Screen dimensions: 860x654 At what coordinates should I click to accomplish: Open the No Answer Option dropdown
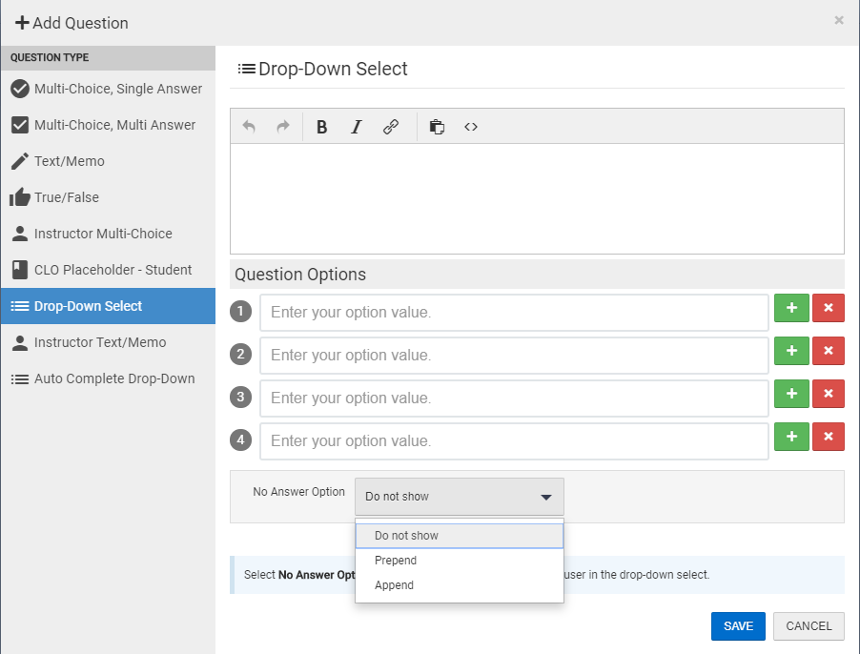point(459,497)
